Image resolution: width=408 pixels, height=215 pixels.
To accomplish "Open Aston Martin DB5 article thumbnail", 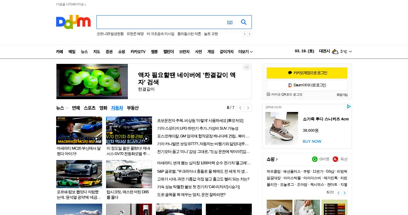I will pyautogui.click(x=129, y=174).
